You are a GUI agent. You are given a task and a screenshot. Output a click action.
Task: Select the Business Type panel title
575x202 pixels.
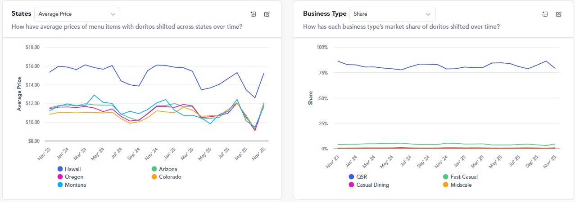tap(325, 14)
